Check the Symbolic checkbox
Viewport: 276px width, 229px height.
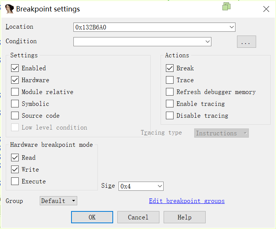[x=15, y=104]
